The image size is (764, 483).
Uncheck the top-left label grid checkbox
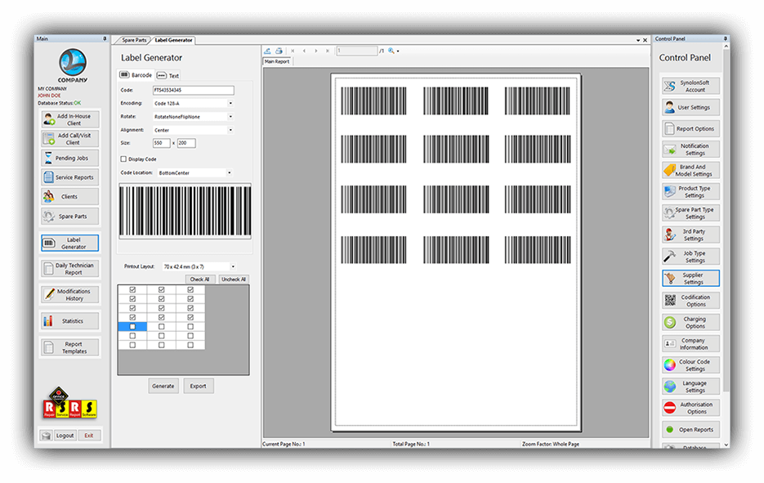(132, 289)
